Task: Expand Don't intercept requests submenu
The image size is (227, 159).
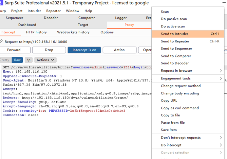Action: pos(188,138)
